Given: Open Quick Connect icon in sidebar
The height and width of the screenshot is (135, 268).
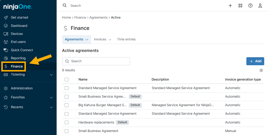Looking at the screenshot, I should pyautogui.click(x=6, y=50).
